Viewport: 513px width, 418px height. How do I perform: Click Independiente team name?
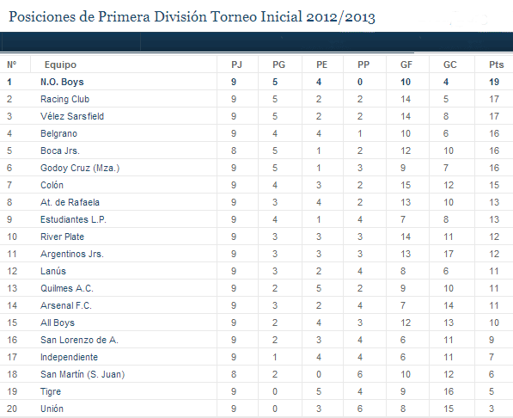point(69,357)
